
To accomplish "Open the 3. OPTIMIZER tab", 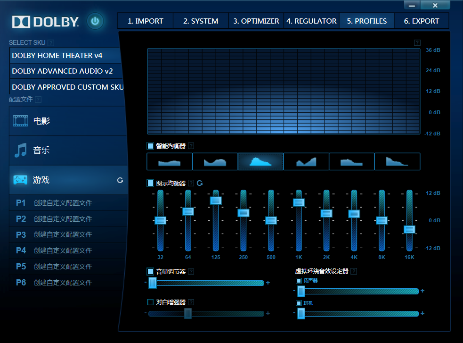I will 256,21.
